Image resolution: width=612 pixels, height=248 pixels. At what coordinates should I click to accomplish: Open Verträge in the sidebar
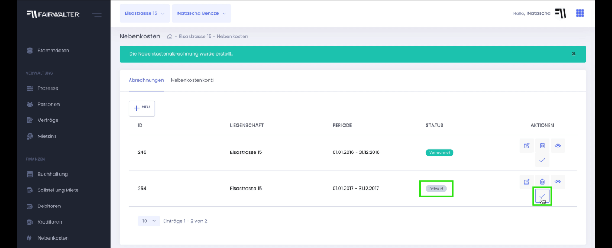click(x=48, y=120)
